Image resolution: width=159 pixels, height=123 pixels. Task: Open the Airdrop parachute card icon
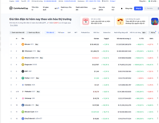pyautogui.click(x=120, y=21)
